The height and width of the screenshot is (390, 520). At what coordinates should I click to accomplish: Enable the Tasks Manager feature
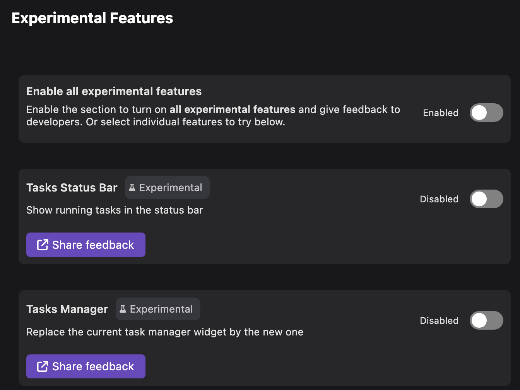(x=486, y=320)
